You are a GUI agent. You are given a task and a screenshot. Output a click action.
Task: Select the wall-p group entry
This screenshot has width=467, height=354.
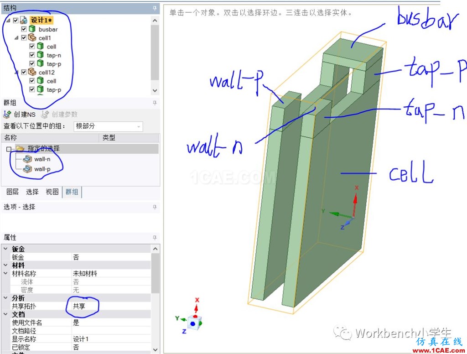(x=42, y=169)
